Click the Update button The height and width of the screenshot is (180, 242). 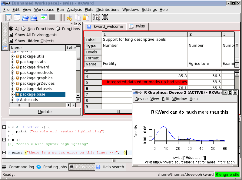pos(45,112)
